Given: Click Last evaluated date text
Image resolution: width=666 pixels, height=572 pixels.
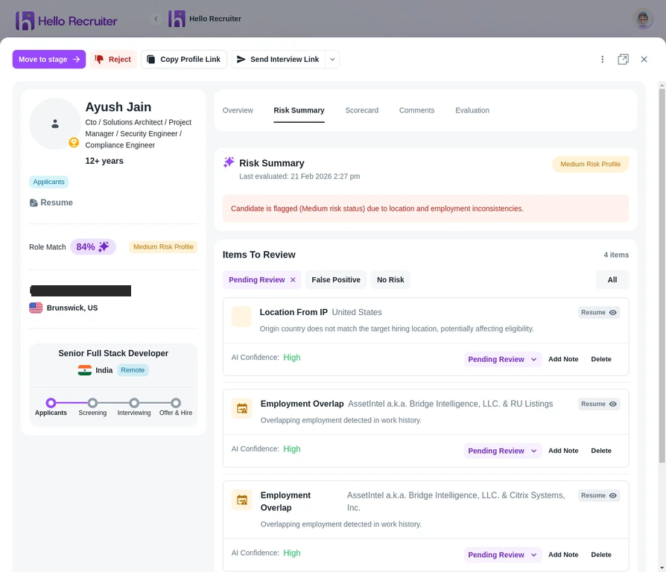Looking at the screenshot, I should coord(299,177).
